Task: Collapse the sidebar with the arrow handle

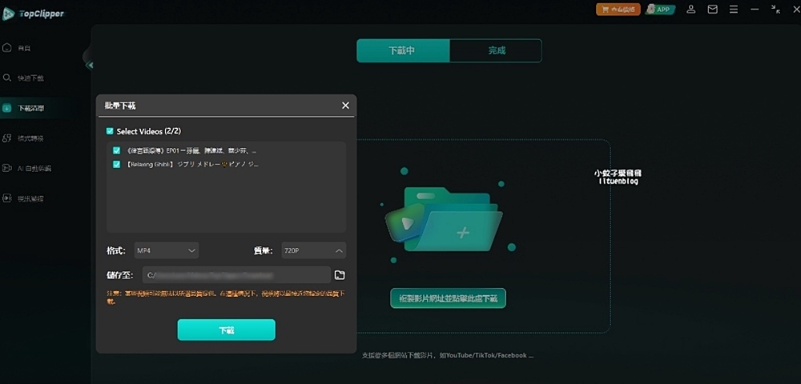Action: [90, 66]
